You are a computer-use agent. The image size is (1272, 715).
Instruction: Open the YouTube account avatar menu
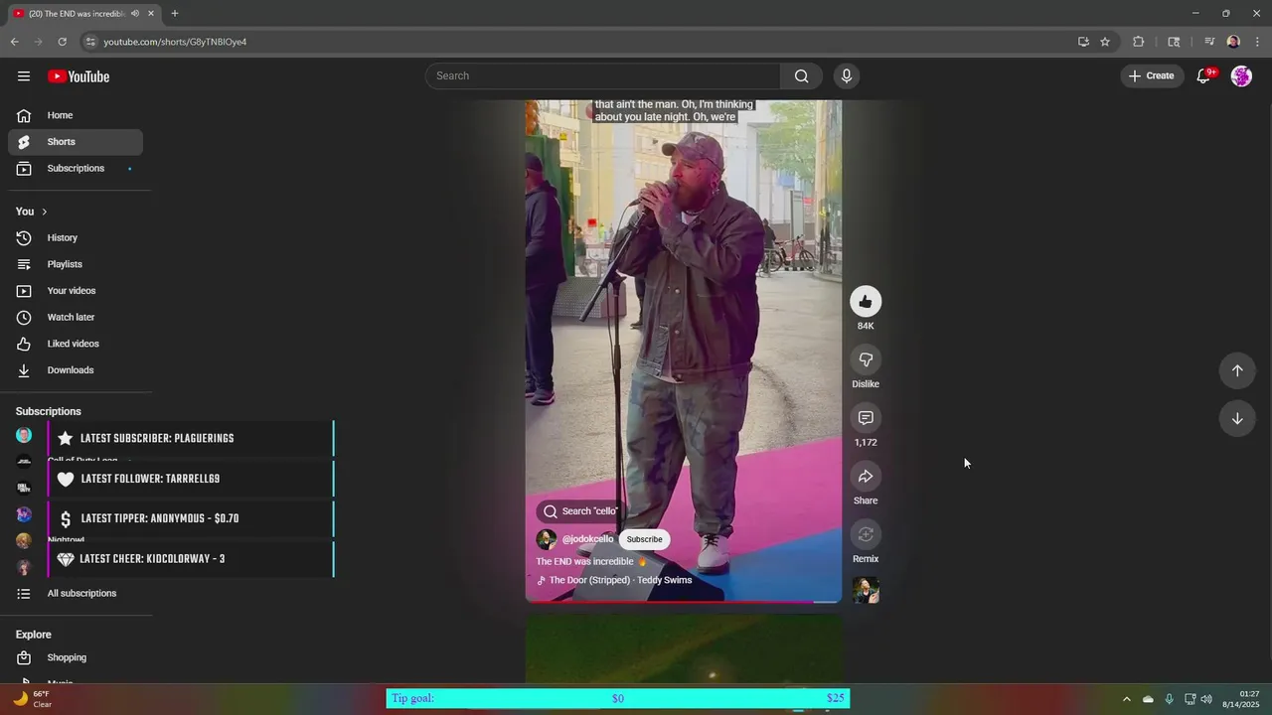(1241, 76)
